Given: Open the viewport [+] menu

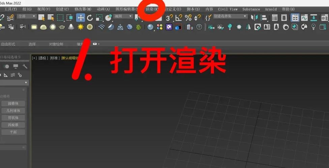Looking at the screenshot, I should click(34, 58).
